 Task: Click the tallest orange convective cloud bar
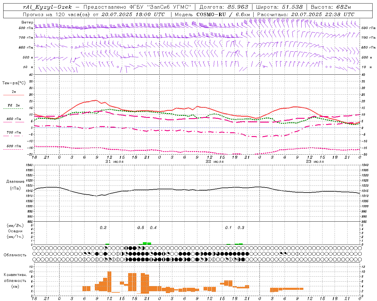(109, 281)
